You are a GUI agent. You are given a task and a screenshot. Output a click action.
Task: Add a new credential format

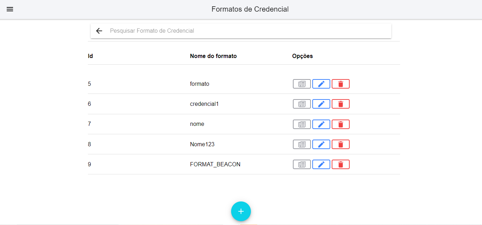click(x=241, y=211)
